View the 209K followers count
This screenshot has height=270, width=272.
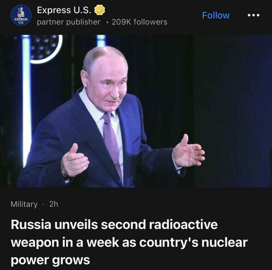click(x=139, y=22)
